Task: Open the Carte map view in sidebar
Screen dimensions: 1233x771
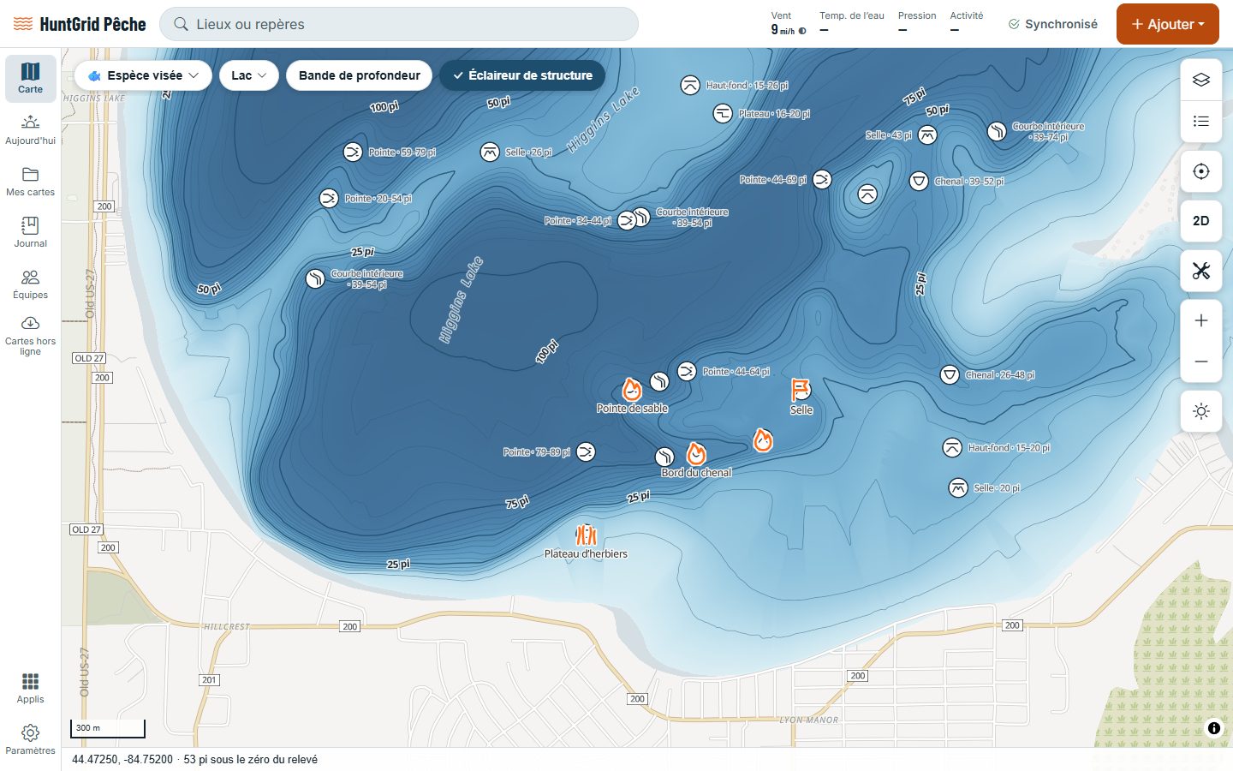Action: [31, 79]
